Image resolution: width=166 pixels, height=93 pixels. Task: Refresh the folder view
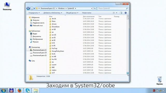click(95, 9)
